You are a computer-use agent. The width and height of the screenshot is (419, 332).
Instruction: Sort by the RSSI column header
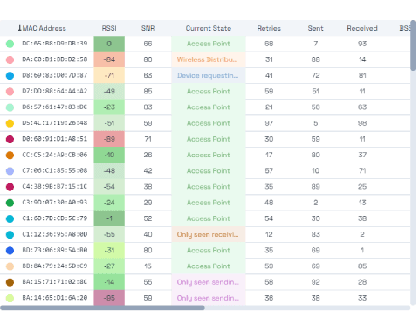click(109, 28)
